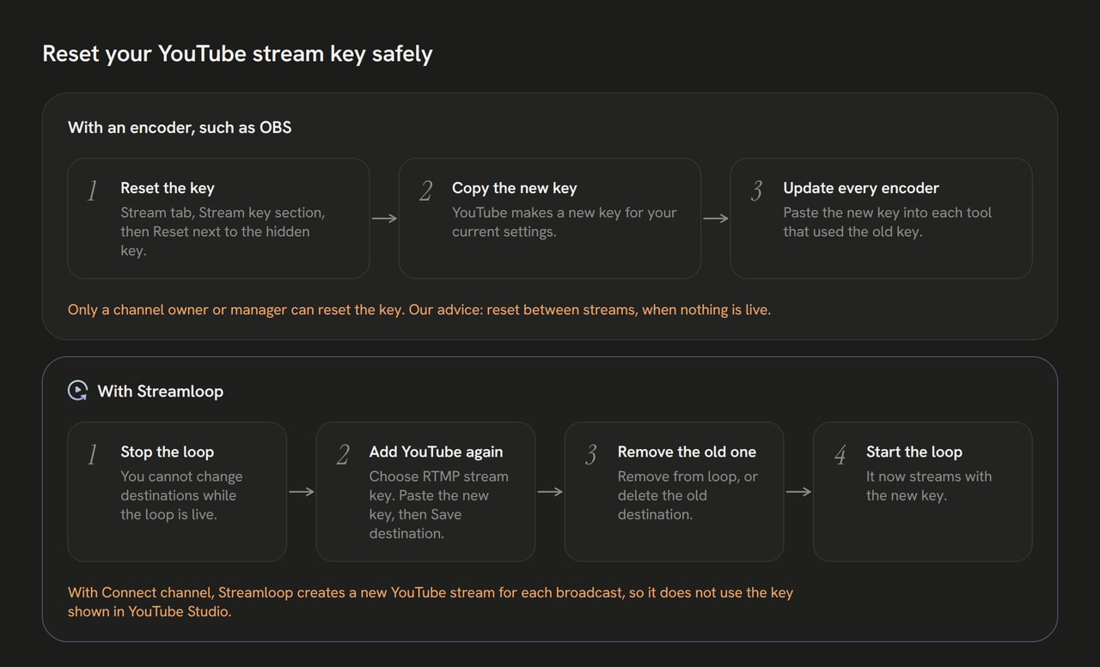Select the 'With an encoder, such as OBS' heading
This screenshot has height=667, width=1100.
(x=180, y=127)
